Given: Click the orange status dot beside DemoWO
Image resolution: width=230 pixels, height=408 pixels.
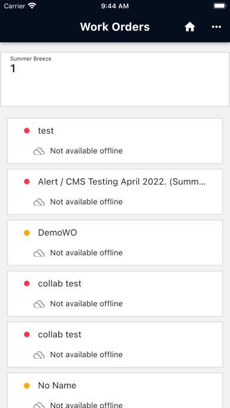Looking at the screenshot, I should 27,233.
